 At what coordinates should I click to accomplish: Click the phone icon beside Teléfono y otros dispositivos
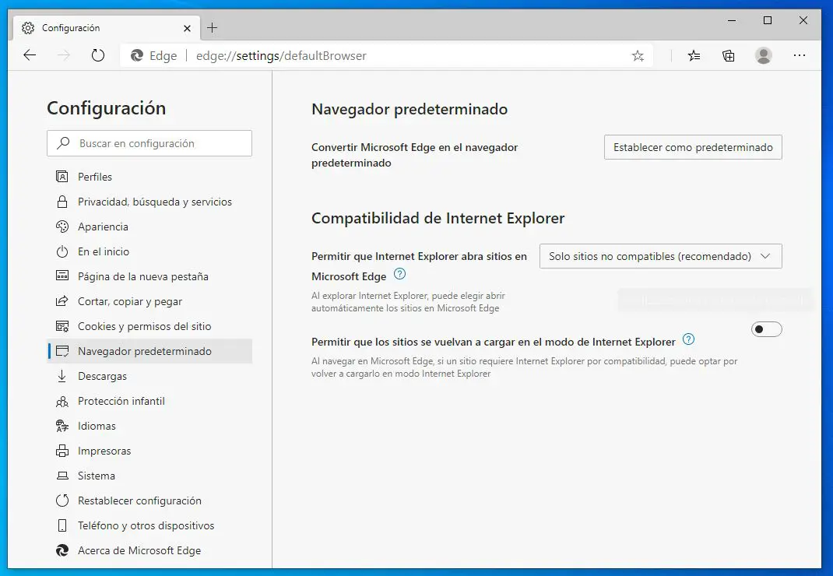pos(62,525)
